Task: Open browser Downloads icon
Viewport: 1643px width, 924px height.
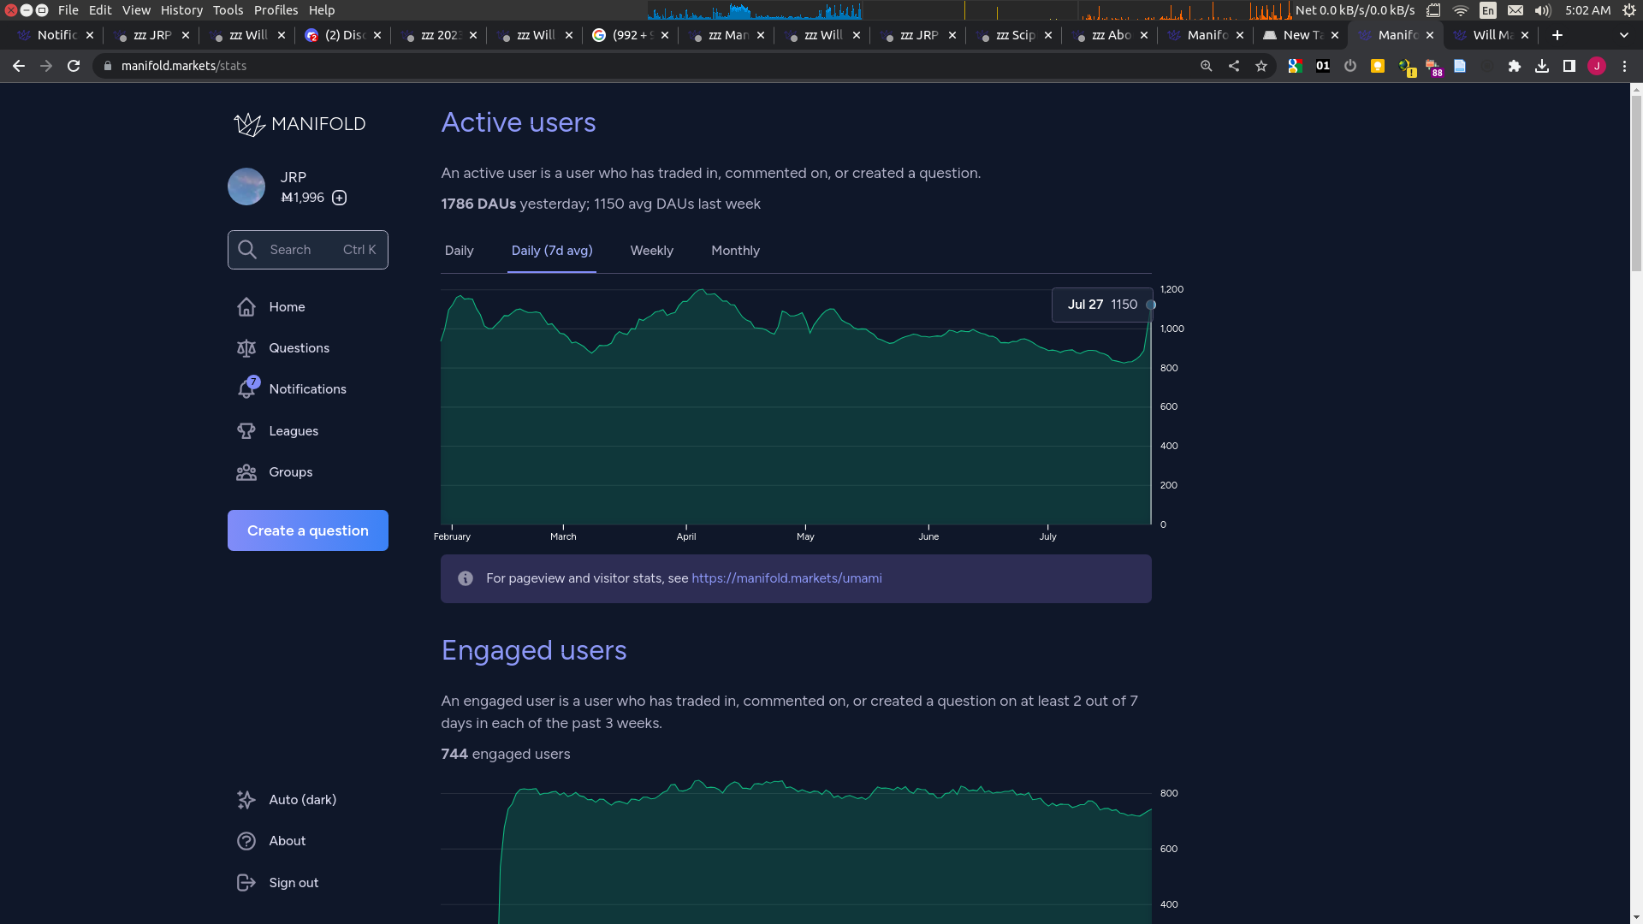Action: pyautogui.click(x=1542, y=66)
